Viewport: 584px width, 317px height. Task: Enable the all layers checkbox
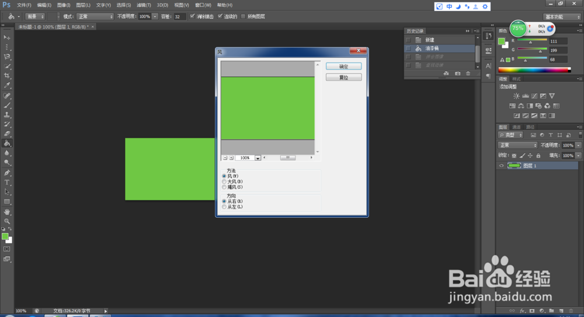click(243, 16)
